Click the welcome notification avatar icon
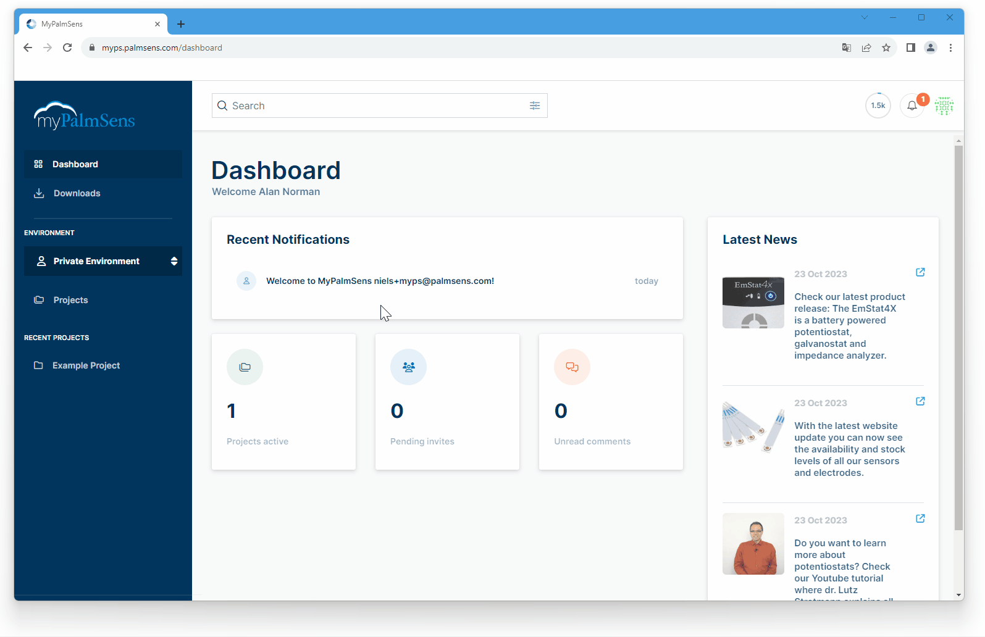Viewport: 985px width, 637px height. 246,281
